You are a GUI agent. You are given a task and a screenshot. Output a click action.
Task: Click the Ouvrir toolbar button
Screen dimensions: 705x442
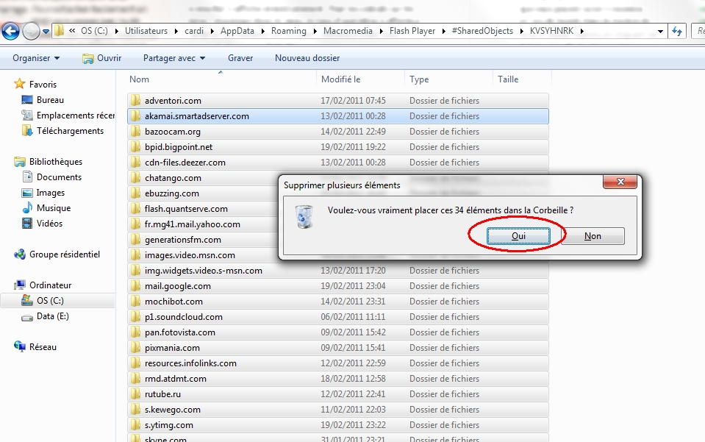pos(101,58)
